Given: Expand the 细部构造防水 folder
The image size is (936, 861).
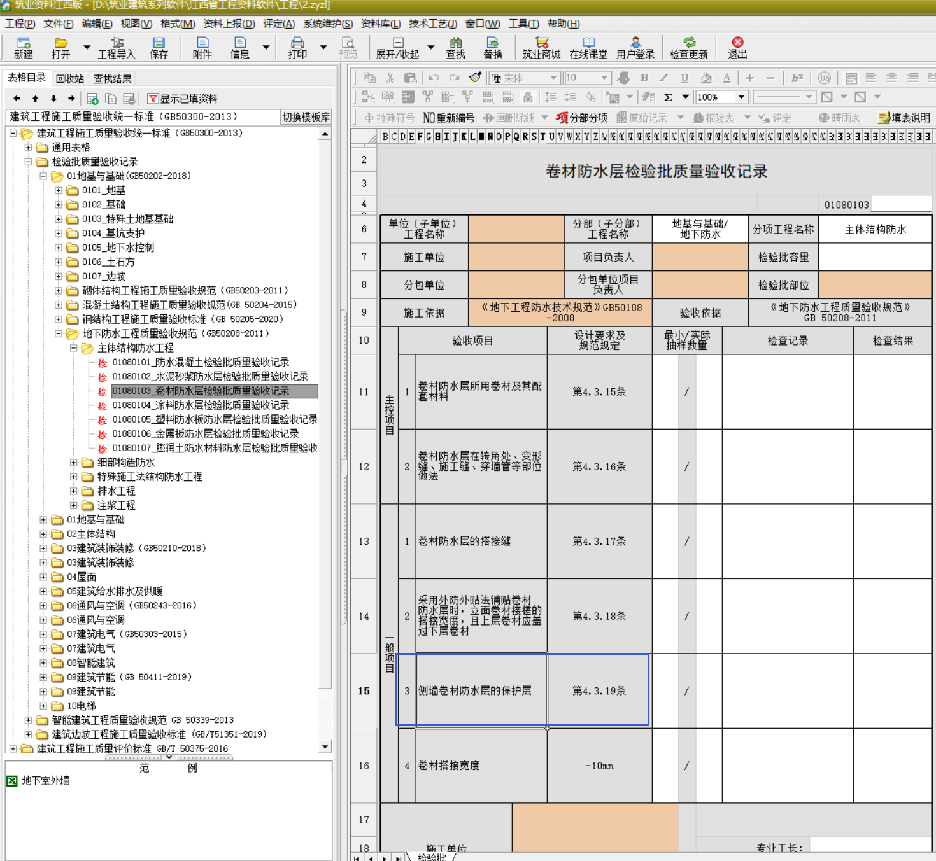Looking at the screenshot, I should click(74, 463).
